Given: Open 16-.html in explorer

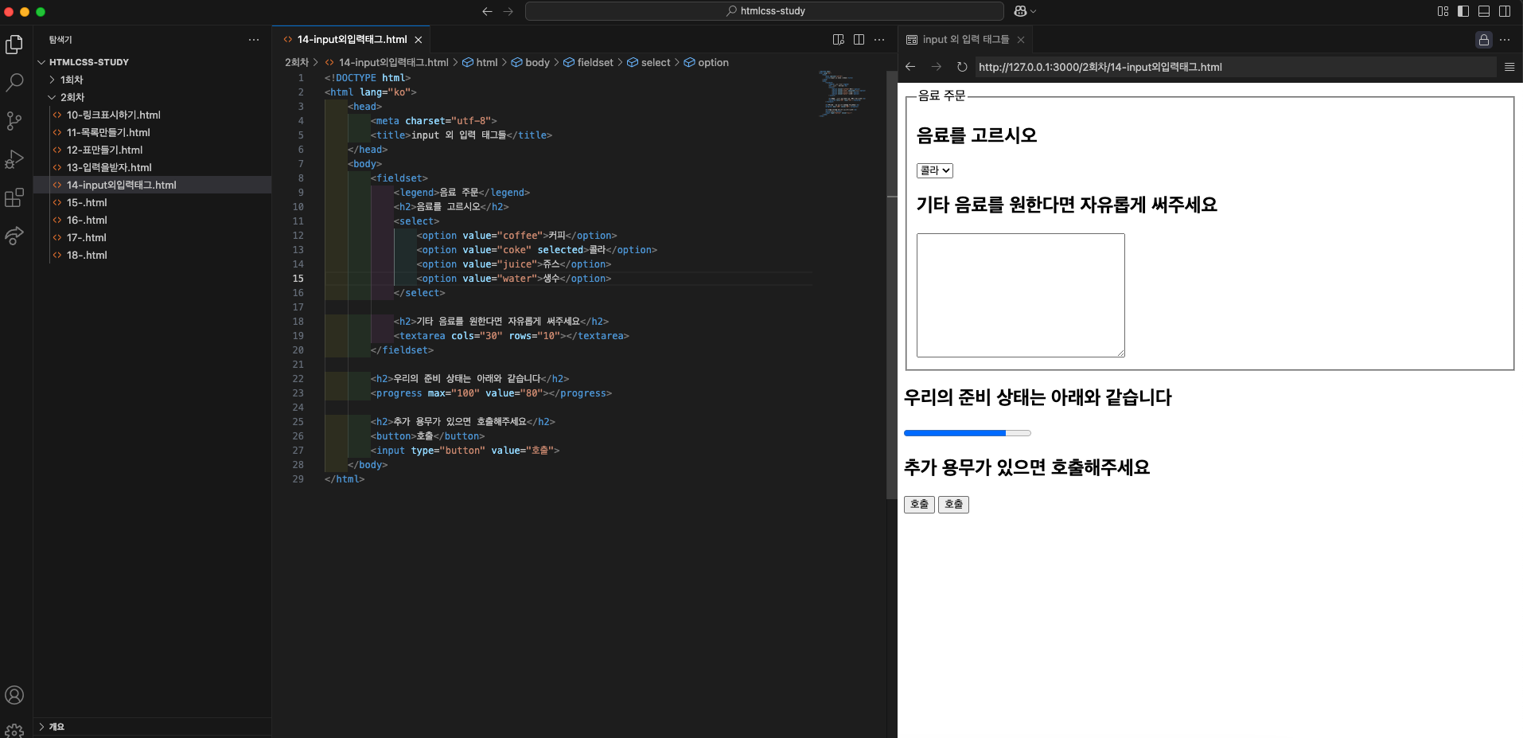Looking at the screenshot, I should [152, 220].
